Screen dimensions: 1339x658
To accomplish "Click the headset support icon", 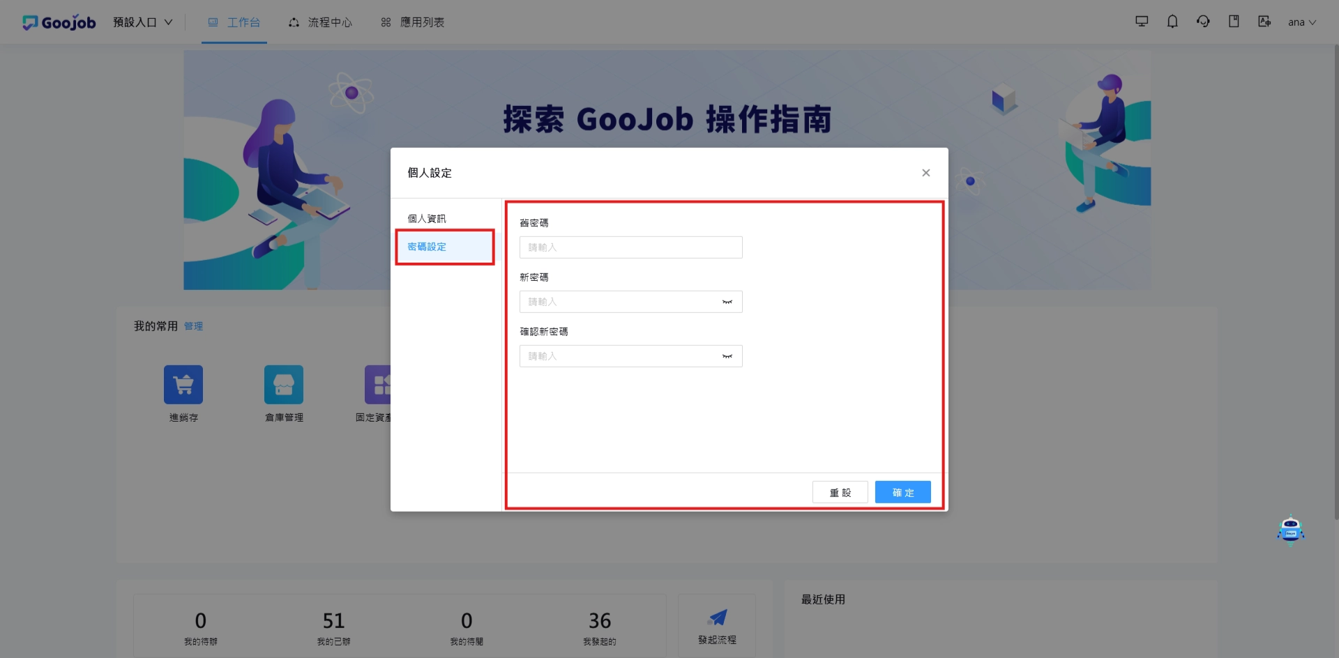I will (1203, 22).
